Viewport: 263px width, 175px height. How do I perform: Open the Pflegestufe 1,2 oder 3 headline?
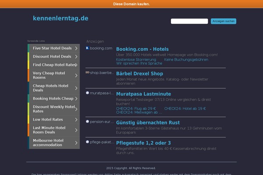click(x=143, y=143)
